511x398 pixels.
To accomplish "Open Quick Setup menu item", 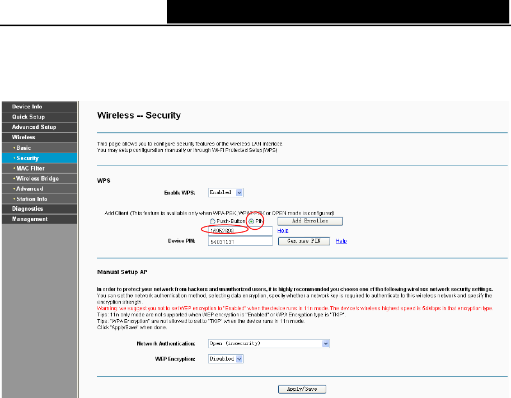I will click(39, 117).
